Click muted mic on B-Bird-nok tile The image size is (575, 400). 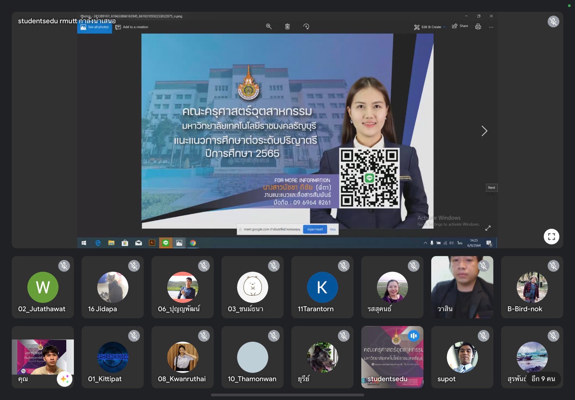coord(553,266)
